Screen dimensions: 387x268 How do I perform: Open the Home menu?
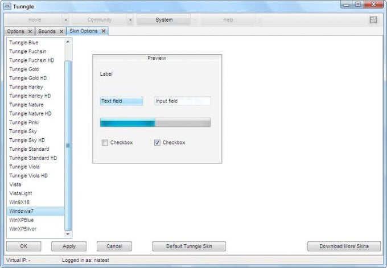point(35,20)
